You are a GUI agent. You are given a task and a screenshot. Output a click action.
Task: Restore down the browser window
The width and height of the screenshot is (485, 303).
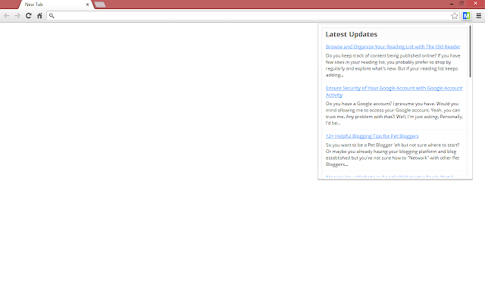(x=462, y=3)
